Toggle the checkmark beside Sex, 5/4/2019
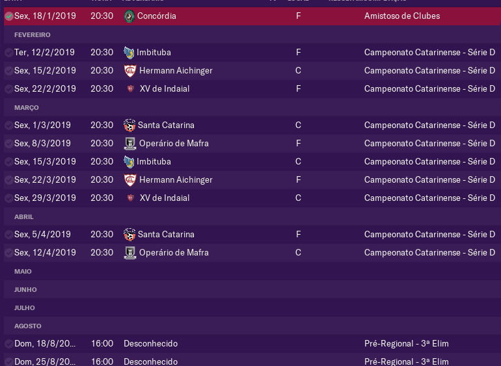Viewport: 501px width, 366px height. tap(9, 235)
